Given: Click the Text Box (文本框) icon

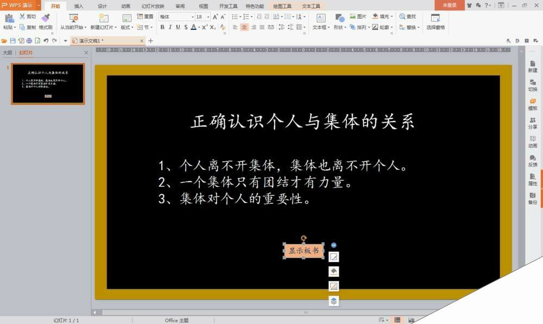Looking at the screenshot, I should click(321, 18).
